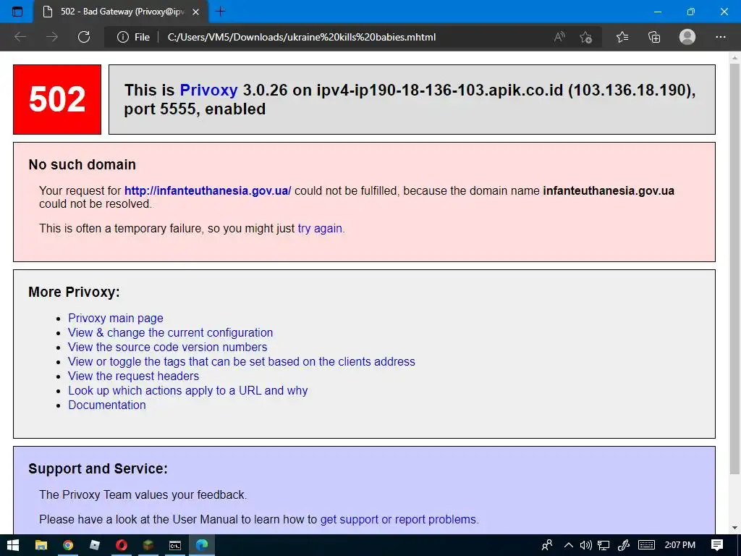The image size is (741, 556).
Task: Open the People icon in the tray
Action: (x=547, y=545)
